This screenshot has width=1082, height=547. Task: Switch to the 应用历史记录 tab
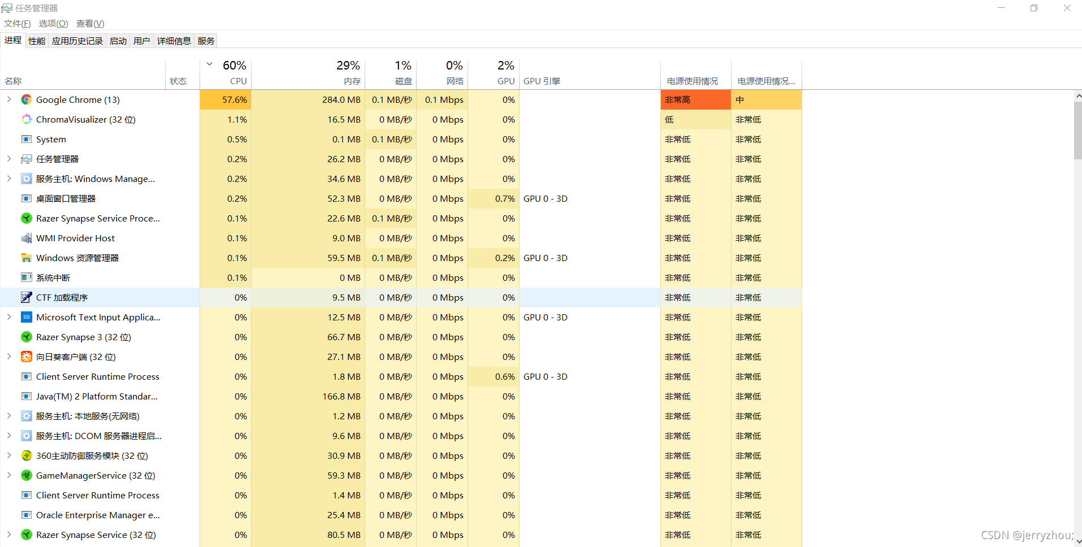[x=77, y=41]
